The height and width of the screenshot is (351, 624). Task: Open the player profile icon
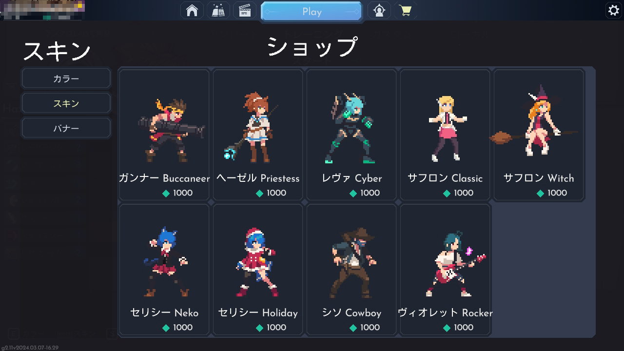(x=379, y=11)
